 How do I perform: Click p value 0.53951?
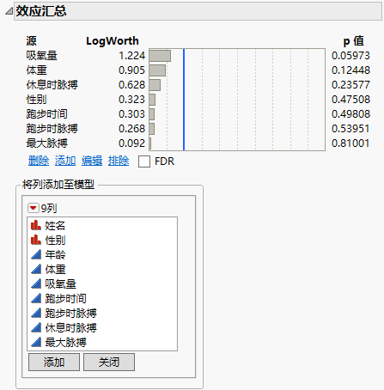coord(350,129)
